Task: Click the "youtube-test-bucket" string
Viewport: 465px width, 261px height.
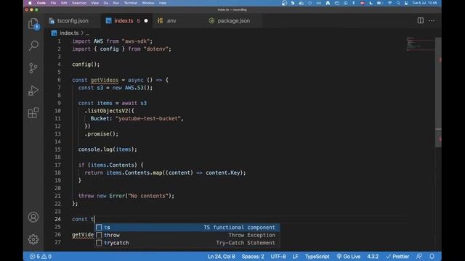Action: [148, 118]
